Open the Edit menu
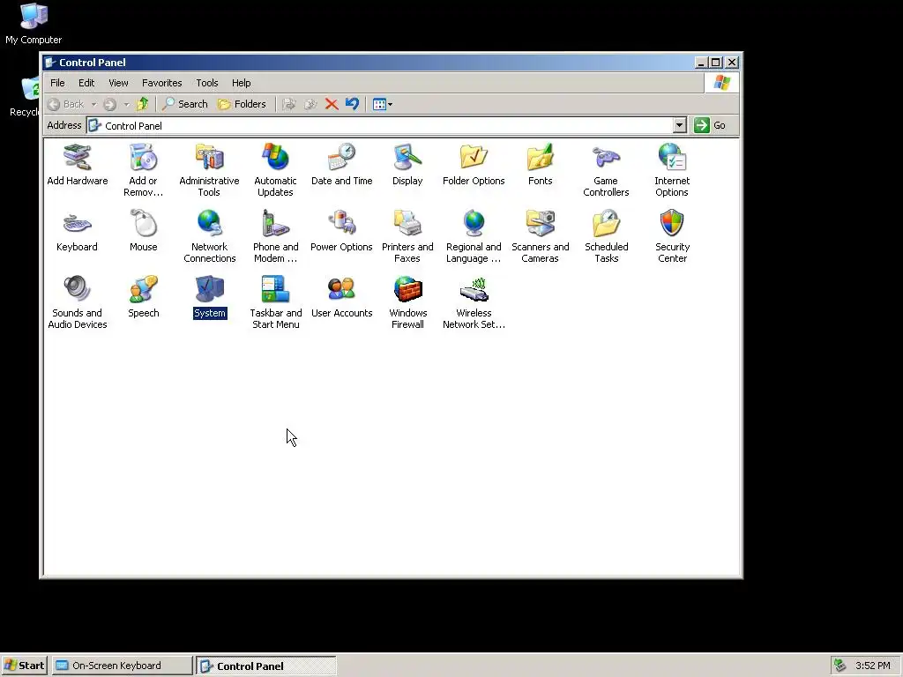The height and width of the screenshot is (677, 903). 86,83
